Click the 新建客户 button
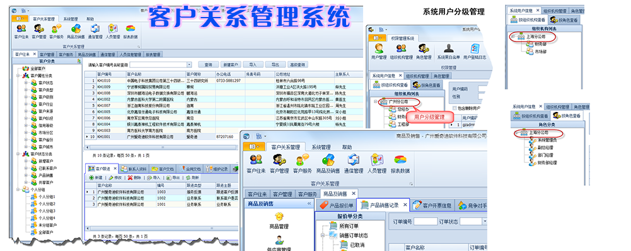This screenshot has height=251, width=631. (231, 64)
